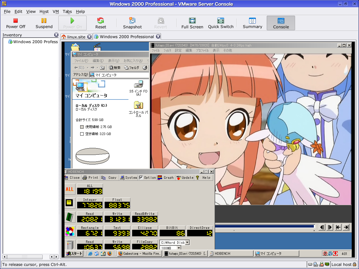Jump to start of video

tap(338, 227)
